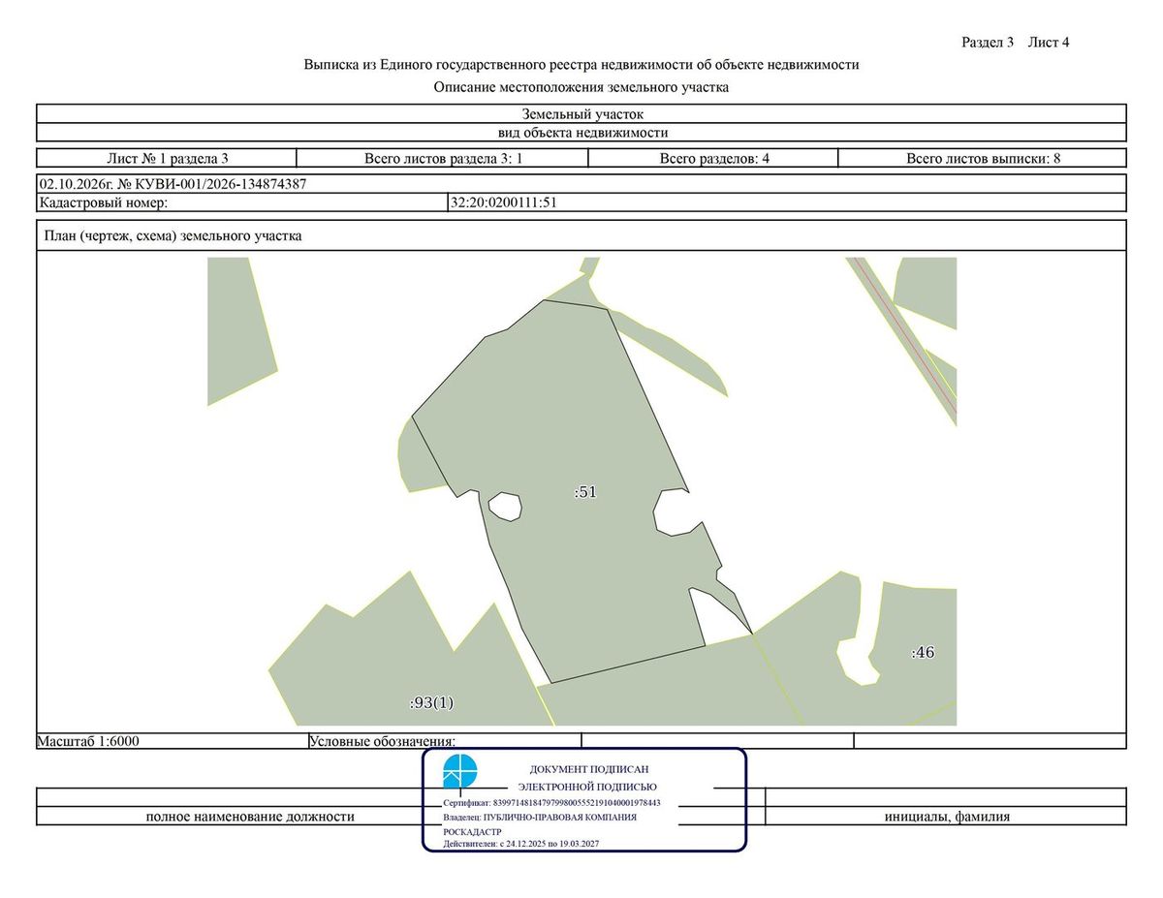Image resolution: width=1163 pixels, height=898 pixels.
Task: Select the parcel label :51 on the plan
Action: tap(585, 492)
